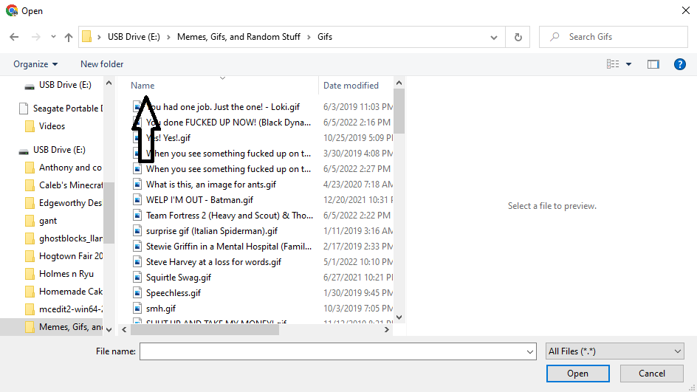This screenshot has height=392, width=697.
Task: Select surprise gif (Italian Spiderman).gif
Action: pos(212,231)
